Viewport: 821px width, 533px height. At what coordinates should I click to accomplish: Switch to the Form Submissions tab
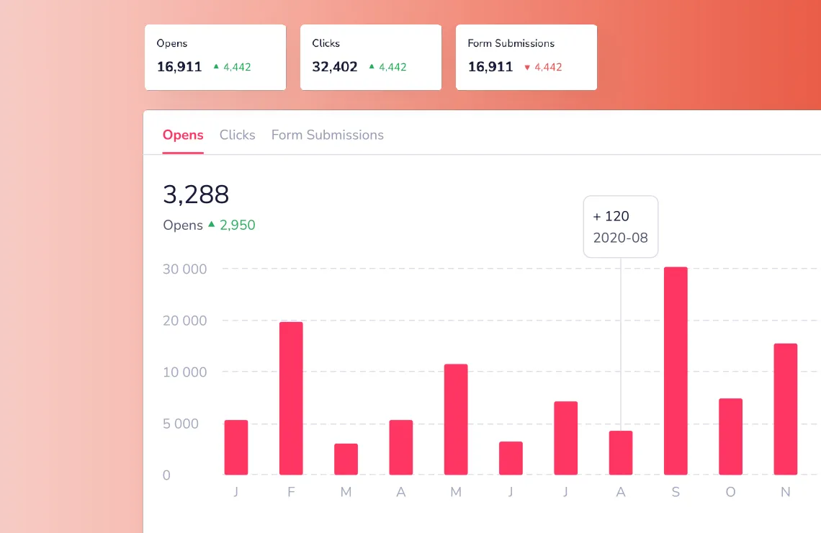(327, 135)
